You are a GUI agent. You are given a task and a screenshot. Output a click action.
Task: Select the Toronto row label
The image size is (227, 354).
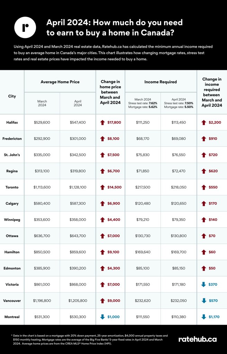[12, 187]
